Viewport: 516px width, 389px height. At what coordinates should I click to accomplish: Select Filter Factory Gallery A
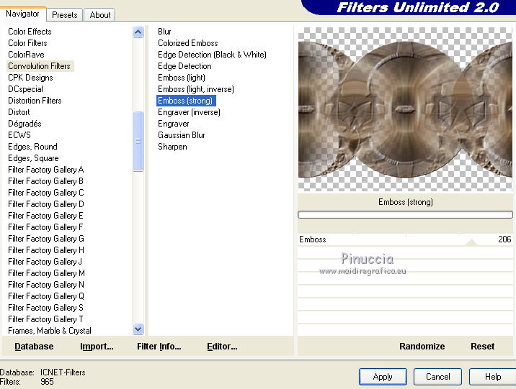click(x=45, y=170)
